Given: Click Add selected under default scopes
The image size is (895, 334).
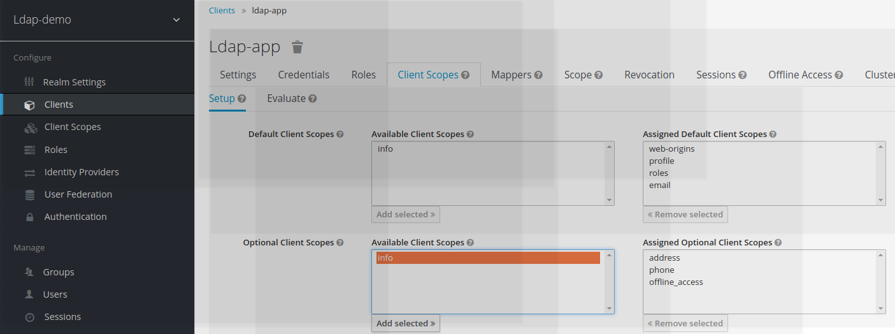Looking at the screenshot, I should (x=406, y=215).
